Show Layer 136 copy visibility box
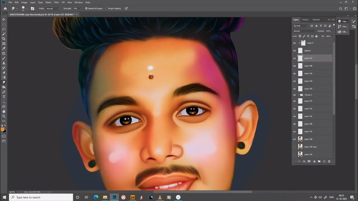This screenshot has height=201, width=358. coord(295,147)
